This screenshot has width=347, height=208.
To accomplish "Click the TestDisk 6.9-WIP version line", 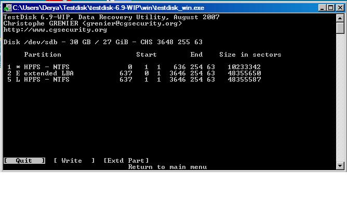I will tap(112, 17).
